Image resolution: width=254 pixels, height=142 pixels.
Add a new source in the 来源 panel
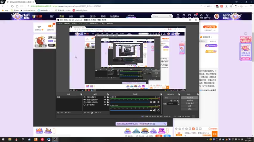85,113
